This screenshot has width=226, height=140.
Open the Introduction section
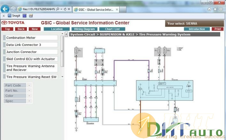coord(197,29)
